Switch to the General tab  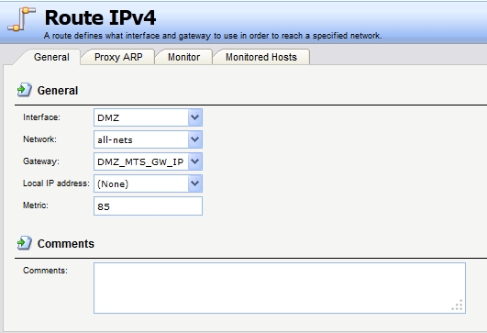point(51,57)
